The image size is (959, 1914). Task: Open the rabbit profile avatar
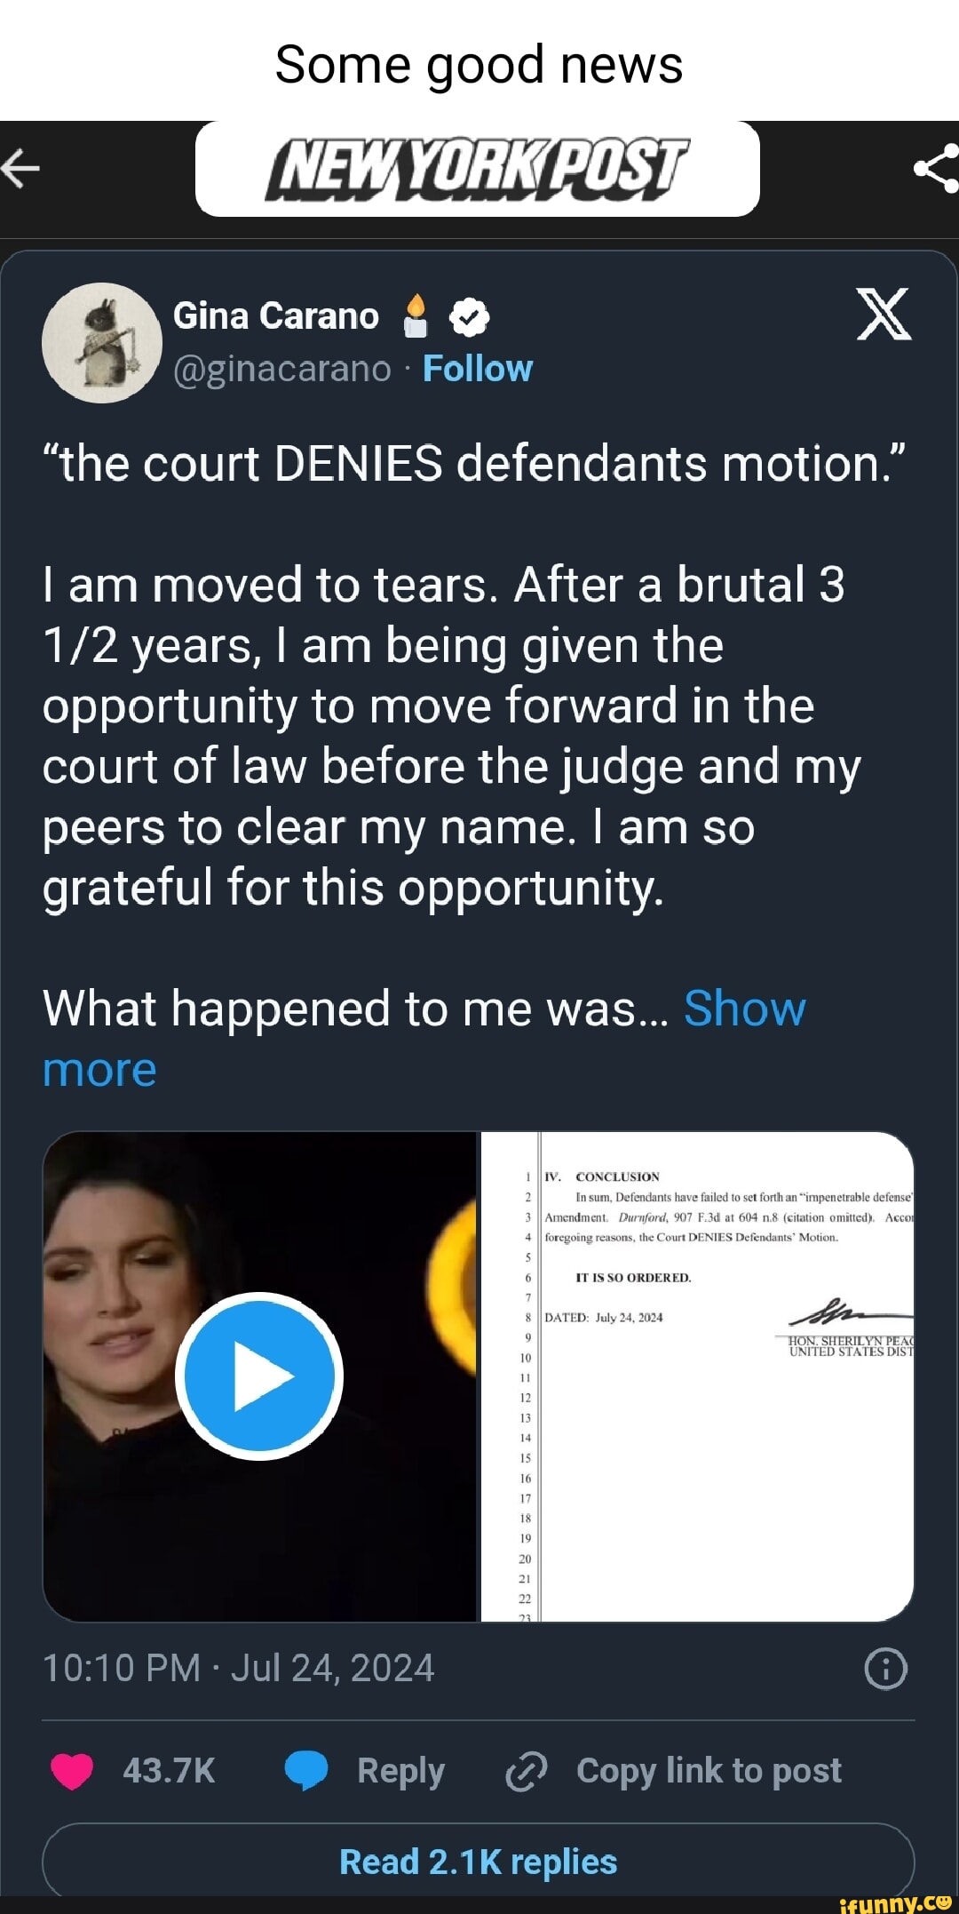pyautogui.click(x=102, y=342)
